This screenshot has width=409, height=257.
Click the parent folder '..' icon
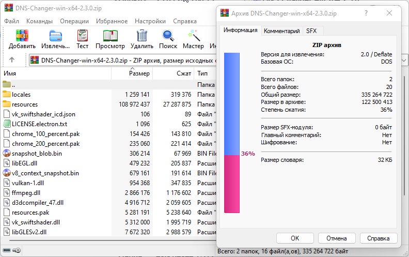[x=7, y=84]
